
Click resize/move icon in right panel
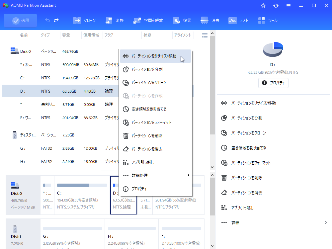[x=224, y=103]
